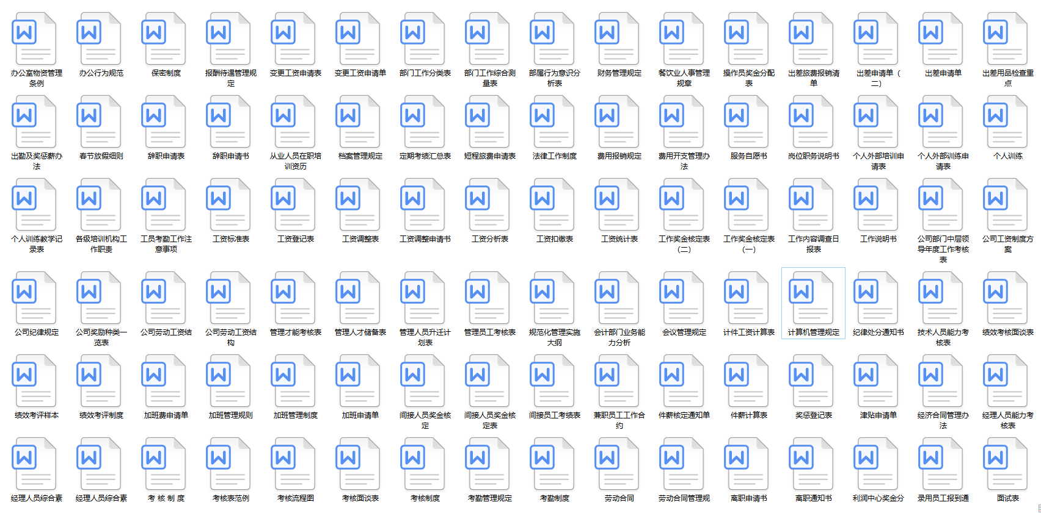The image size is (1041, 513).
Task: Select the 报酬待遇管理规定 file icon
Action: [228, 39]
